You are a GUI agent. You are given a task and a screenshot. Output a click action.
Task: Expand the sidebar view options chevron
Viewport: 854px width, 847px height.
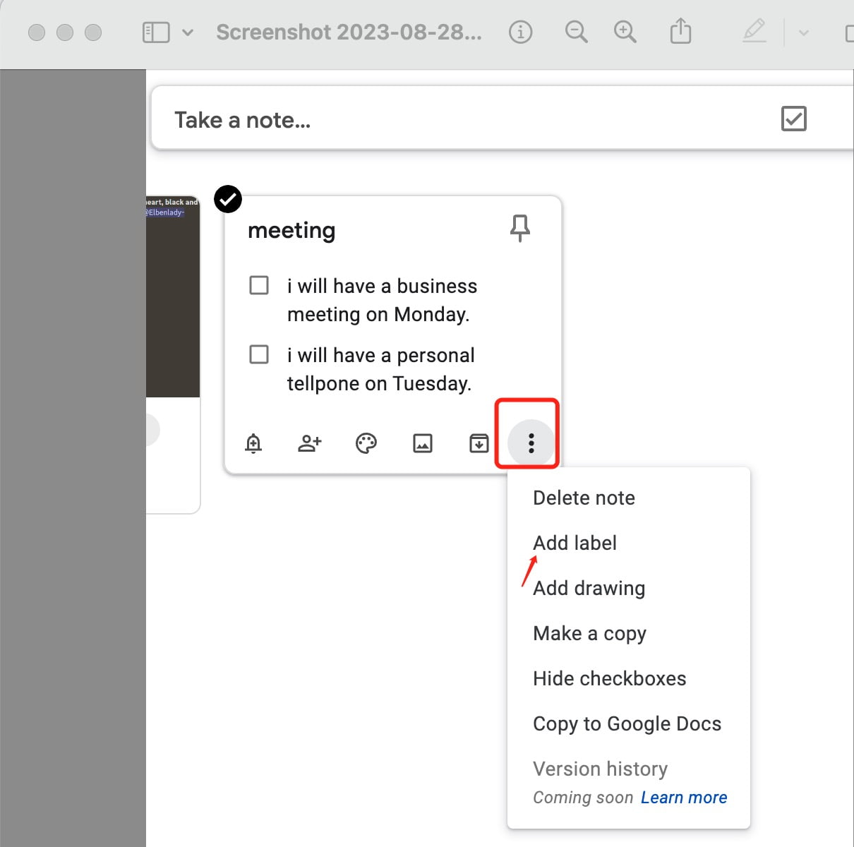[x=188, y=32]
